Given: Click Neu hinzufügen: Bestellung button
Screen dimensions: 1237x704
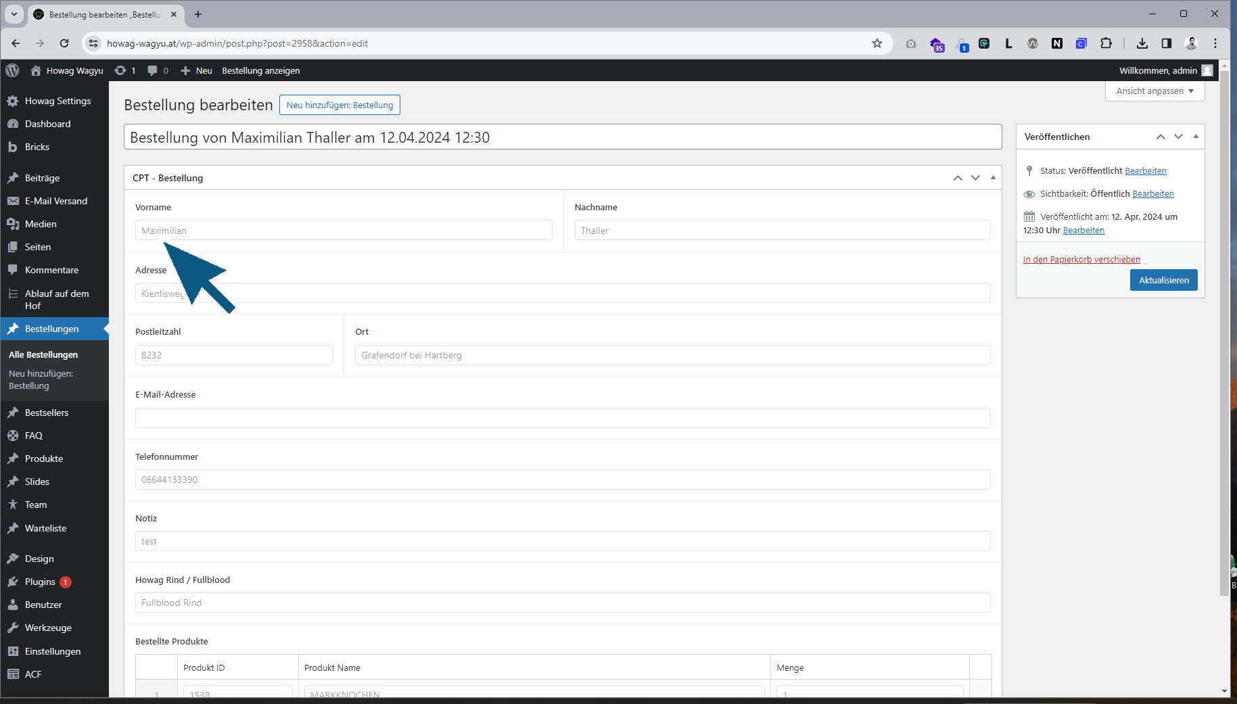Looking at the screenshot, I should pos(340,105).
